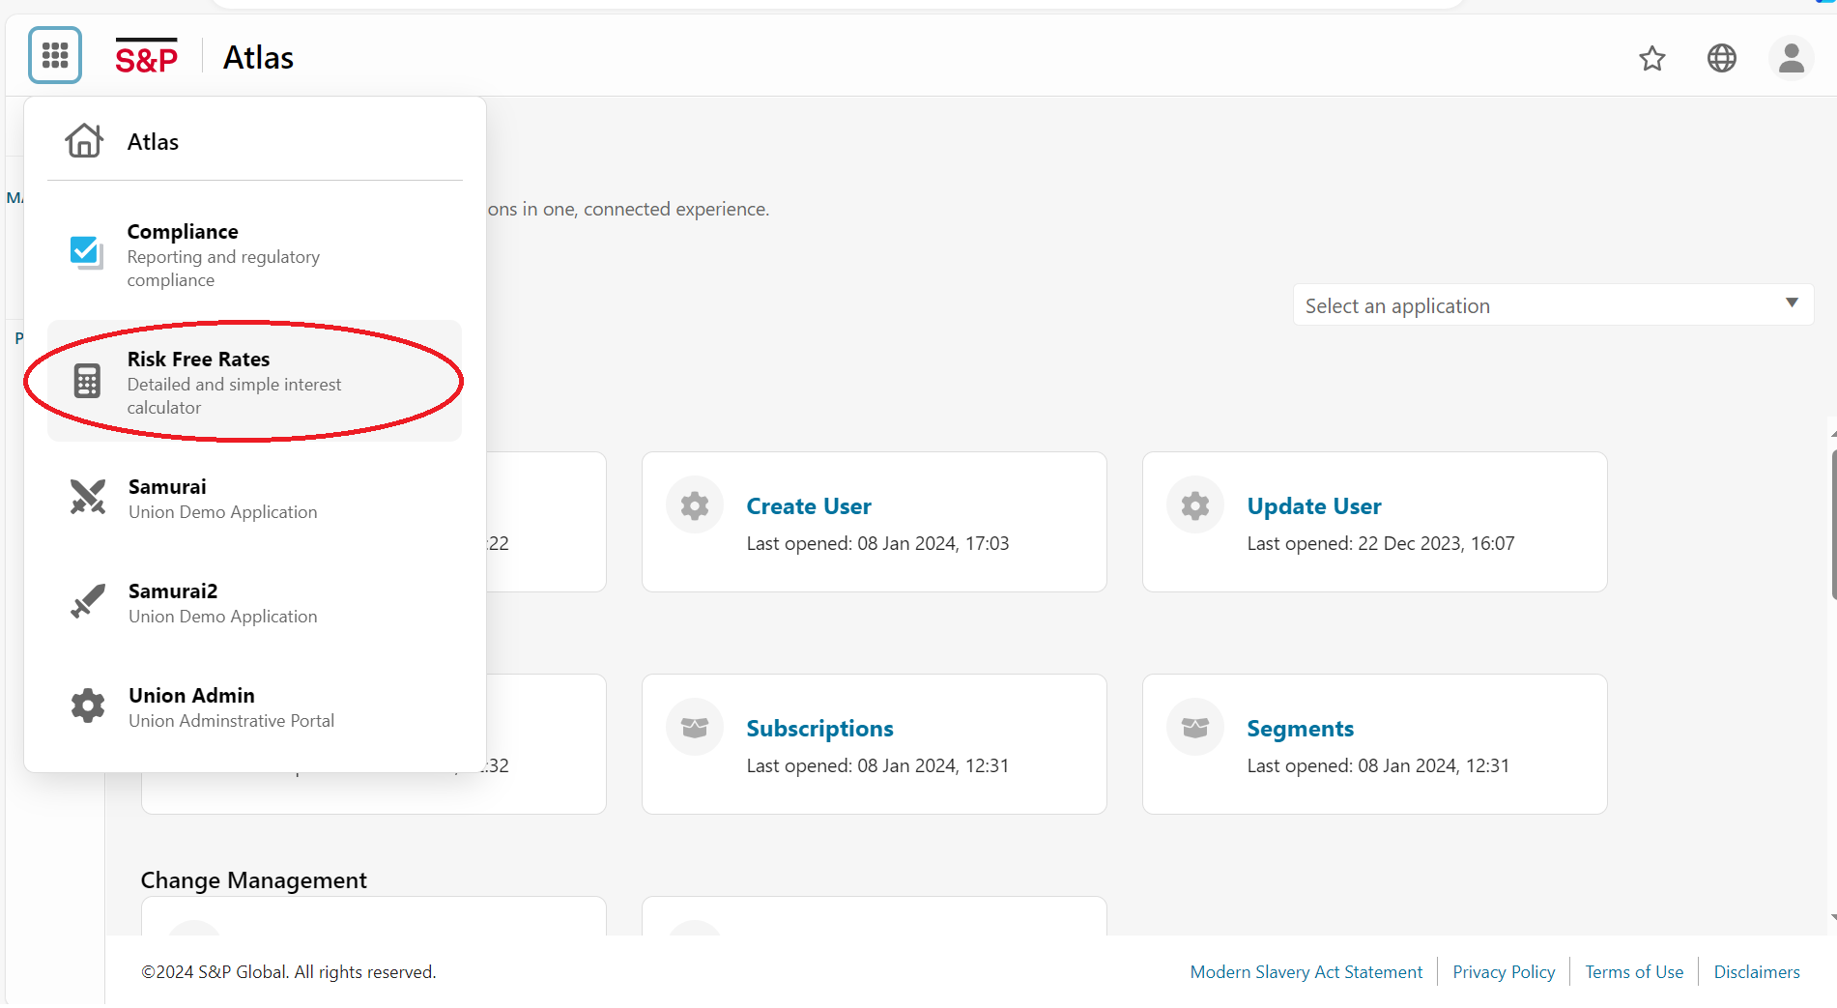Click the S&P logo

[x=147, y=57]
